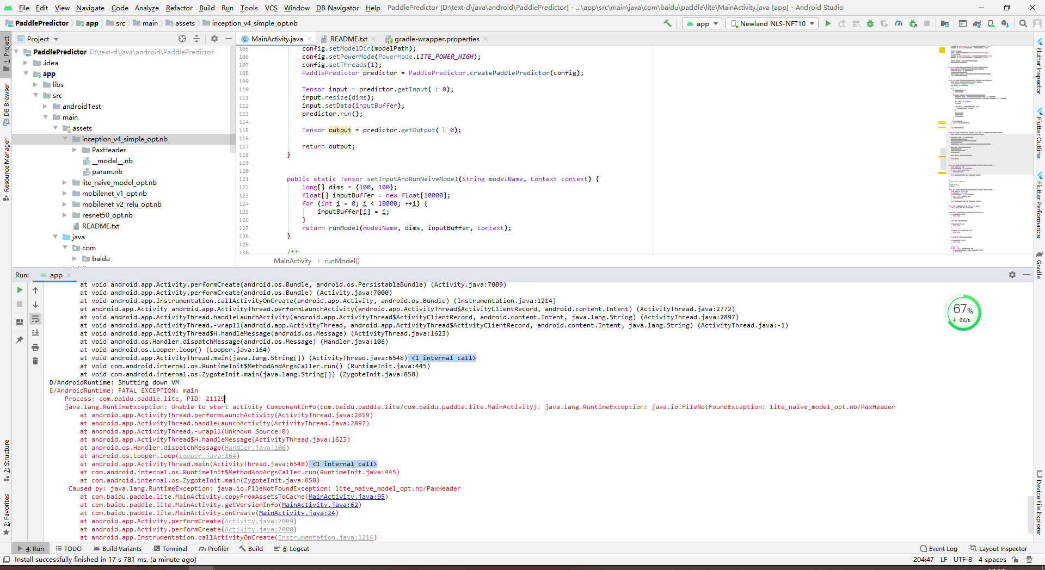Expand the PaxHeader folder
The image size is (1045, 570).
75,150
